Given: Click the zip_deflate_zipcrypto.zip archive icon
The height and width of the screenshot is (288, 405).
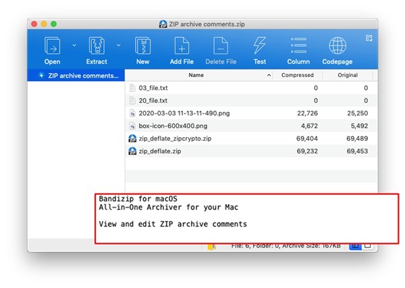Looking at the screenshot, I should (x=132, y=139).
